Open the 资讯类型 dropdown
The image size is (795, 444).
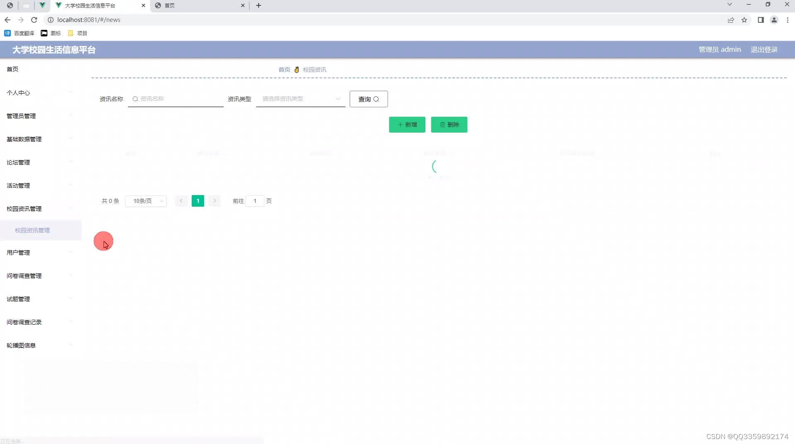(301, 99)
